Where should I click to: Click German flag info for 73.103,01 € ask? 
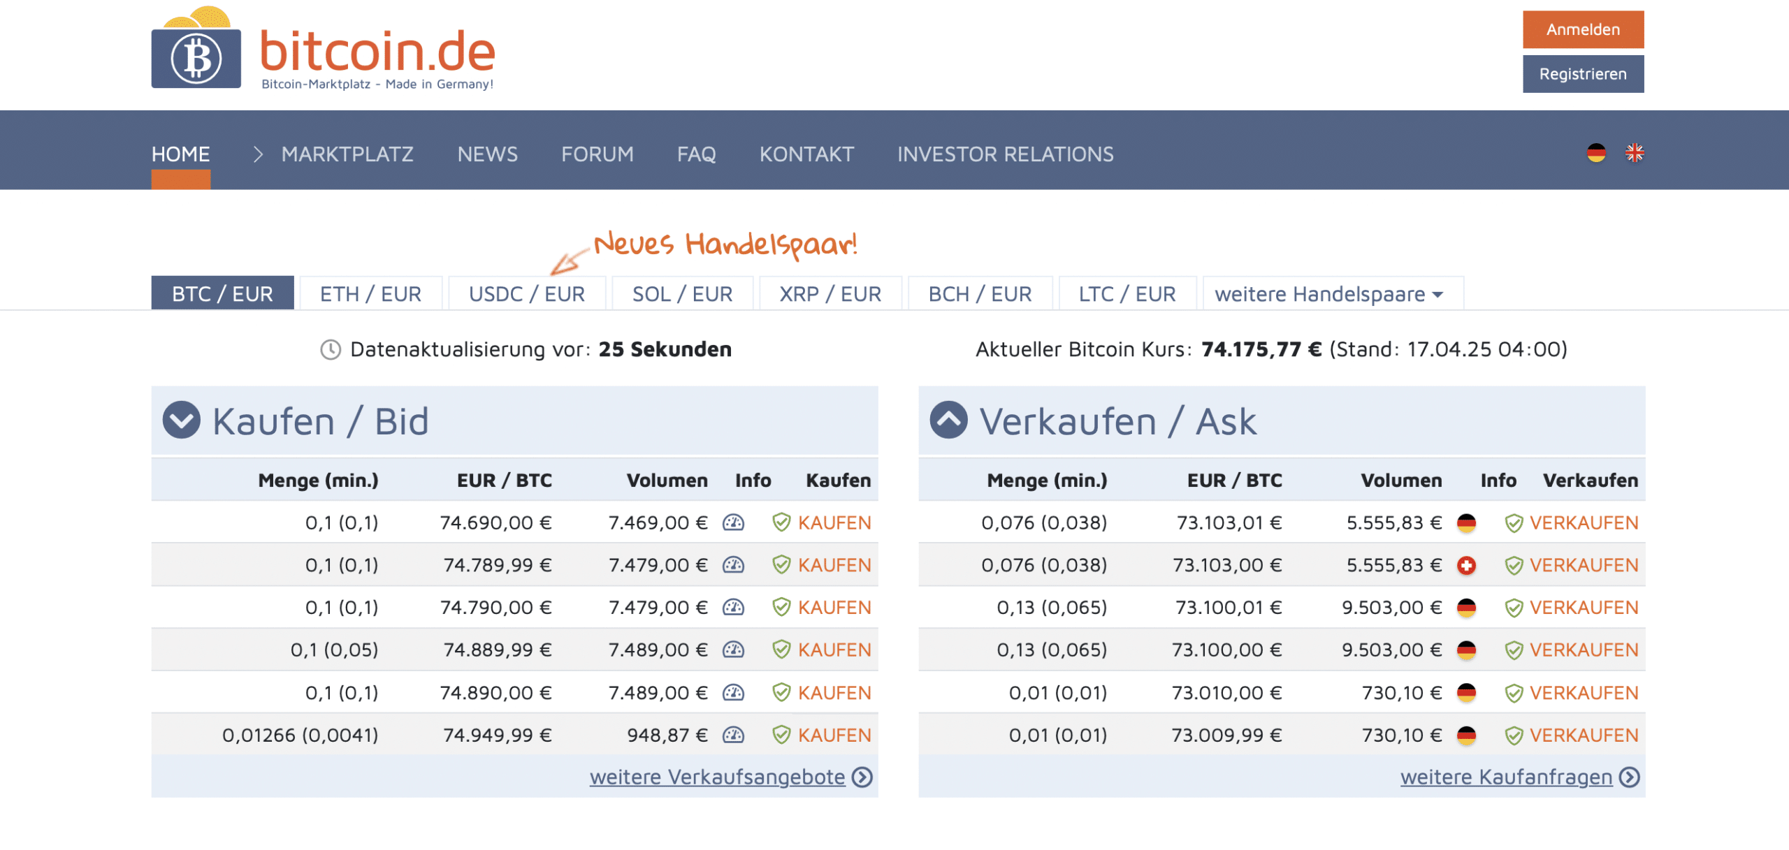point(1466,523)
